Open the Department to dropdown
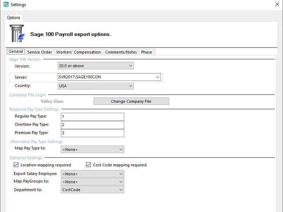This screenshot has width=283, height=212. click(93, 190)
